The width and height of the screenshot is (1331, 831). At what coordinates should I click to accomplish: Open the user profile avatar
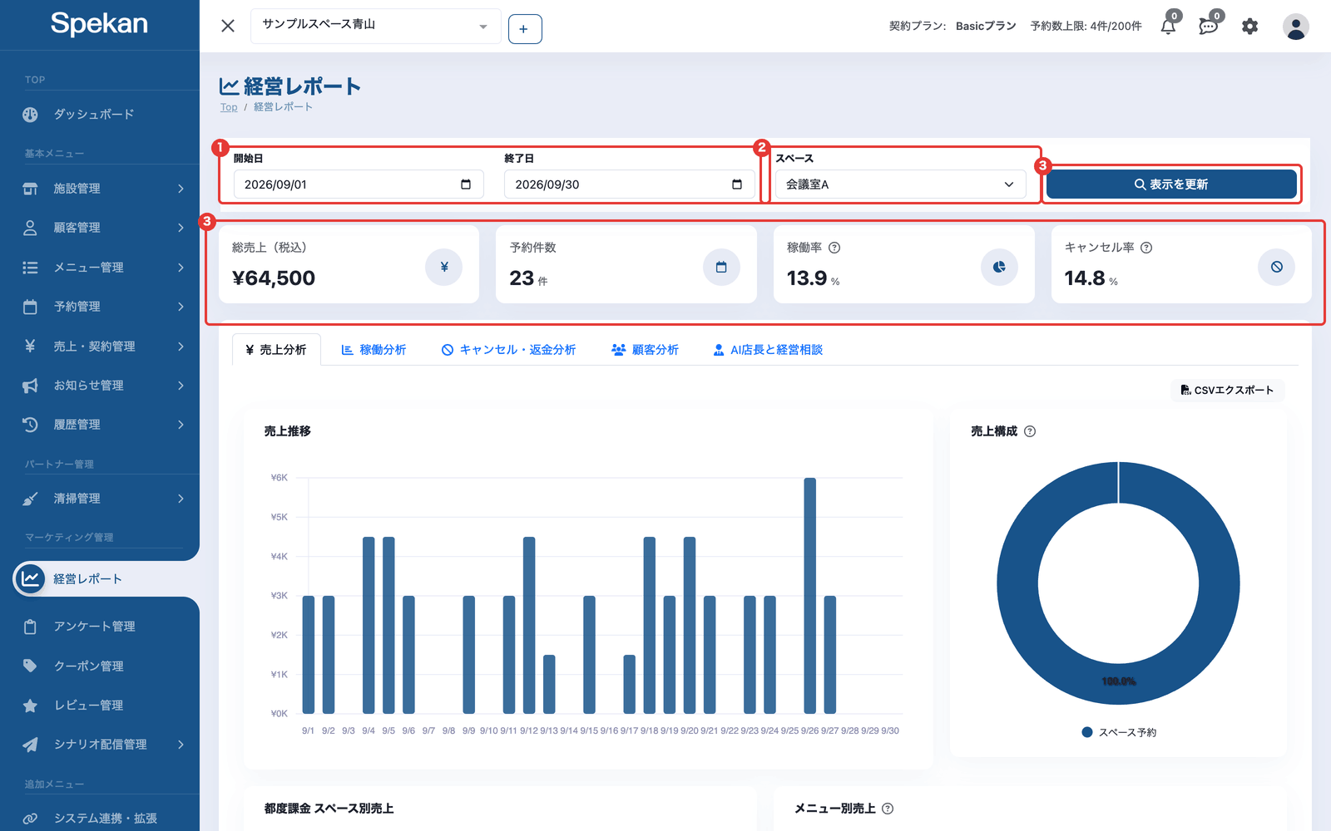tap(1295, 27)
